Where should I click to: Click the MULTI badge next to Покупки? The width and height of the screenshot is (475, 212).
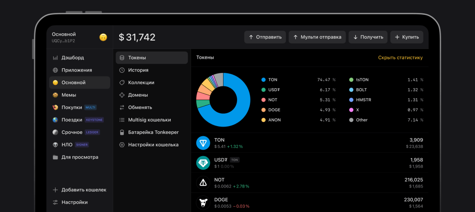[x=90, y=107]
